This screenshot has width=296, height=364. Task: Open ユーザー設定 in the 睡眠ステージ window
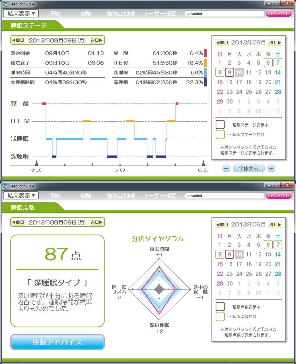point(159,13)
